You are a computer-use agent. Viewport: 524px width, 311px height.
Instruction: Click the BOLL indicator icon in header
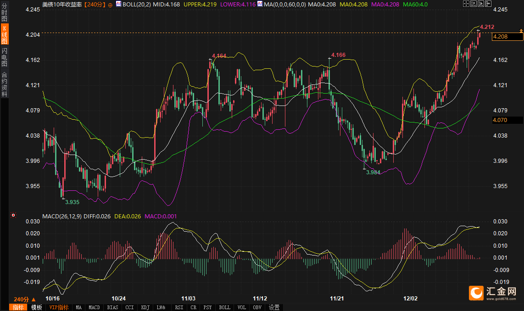118,4
